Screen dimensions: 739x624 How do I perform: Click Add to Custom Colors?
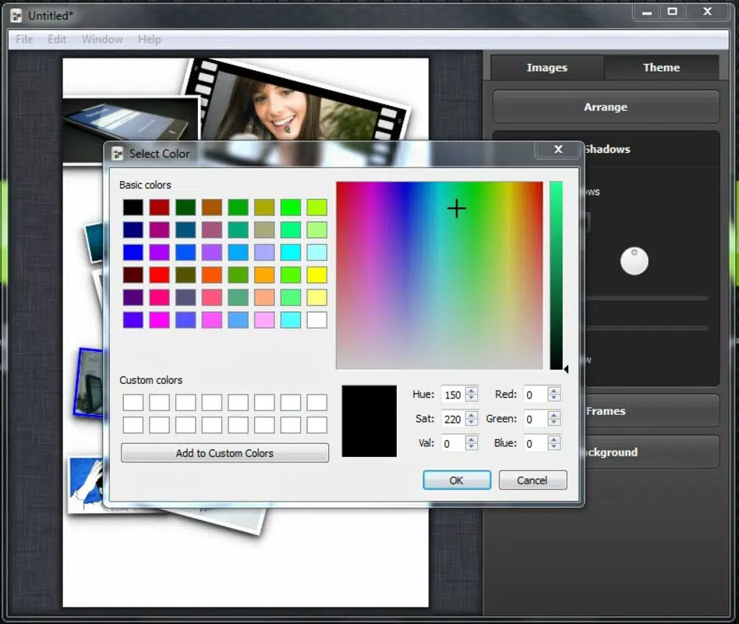pyautogui.click(x=225, y=452)
